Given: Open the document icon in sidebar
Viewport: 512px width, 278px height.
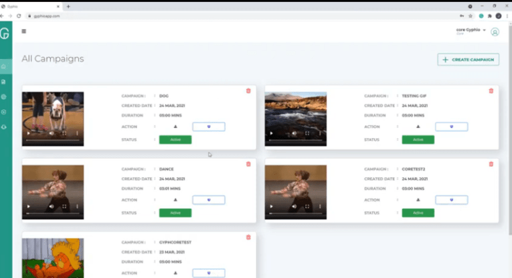Looking at the screenshot, I should tap(3, 82).
